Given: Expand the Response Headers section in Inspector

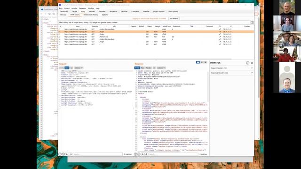Looking at the screenshot, I should 231,73.
